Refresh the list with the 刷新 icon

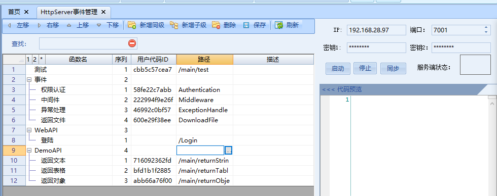279,25
